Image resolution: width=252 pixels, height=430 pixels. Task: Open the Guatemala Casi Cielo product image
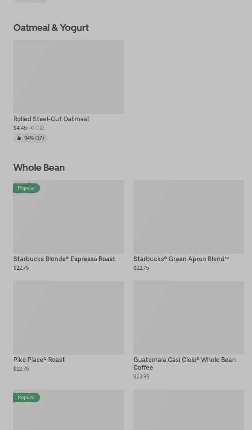click(x=189, y=317)
